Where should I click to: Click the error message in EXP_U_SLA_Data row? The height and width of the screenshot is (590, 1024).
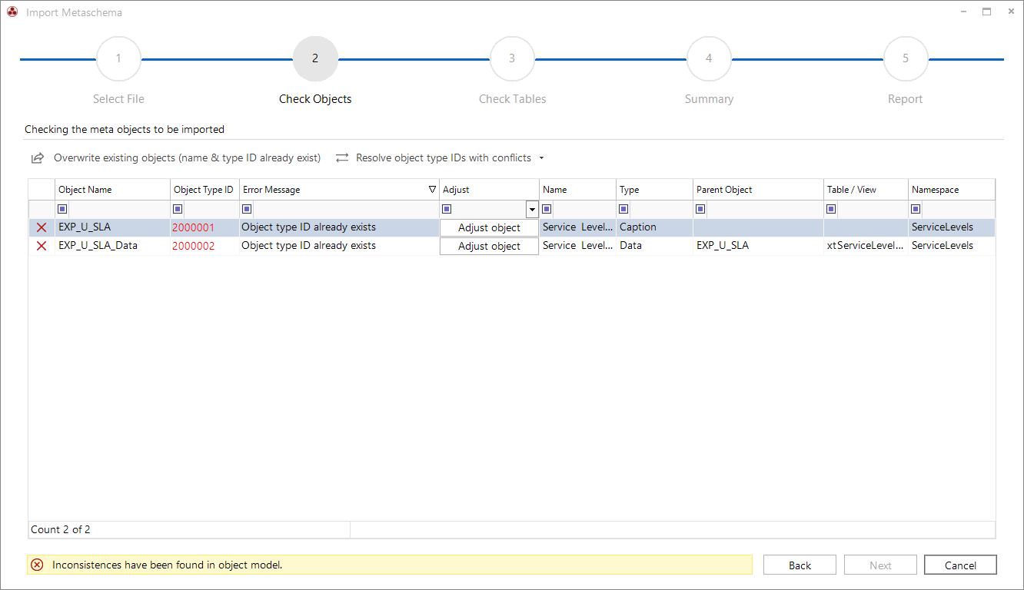tap(339, 246)
